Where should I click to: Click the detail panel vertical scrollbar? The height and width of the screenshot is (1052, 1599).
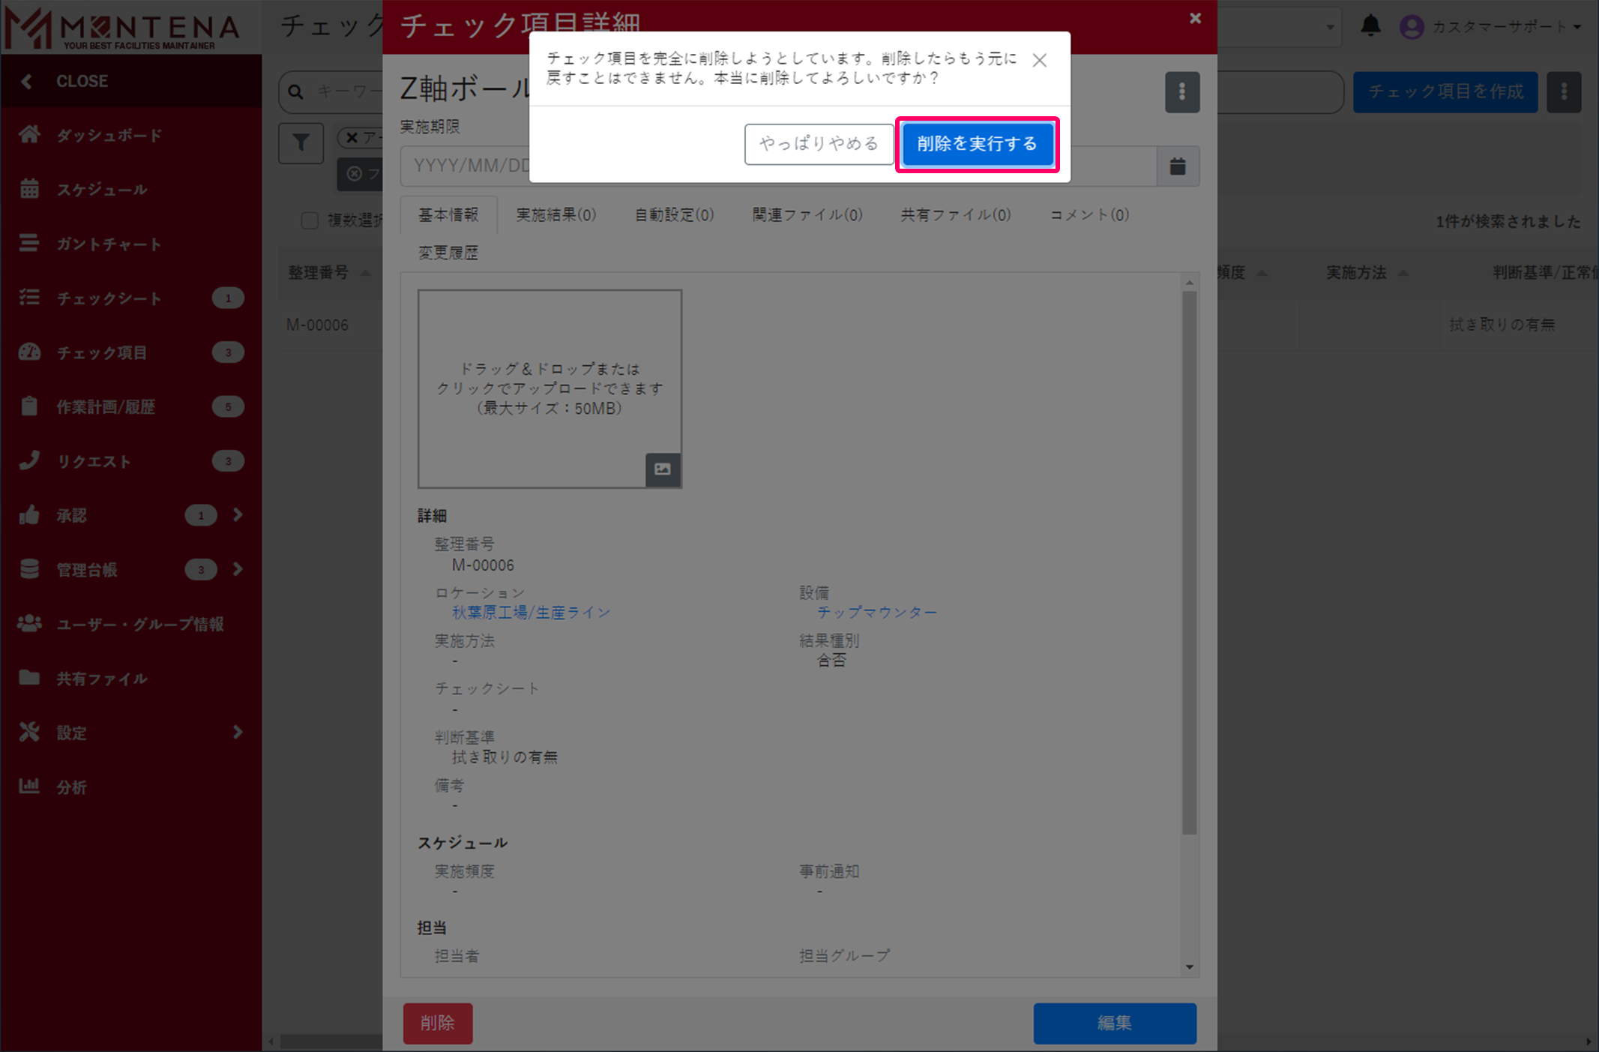pyautogui.click(x=1189, y=562)
